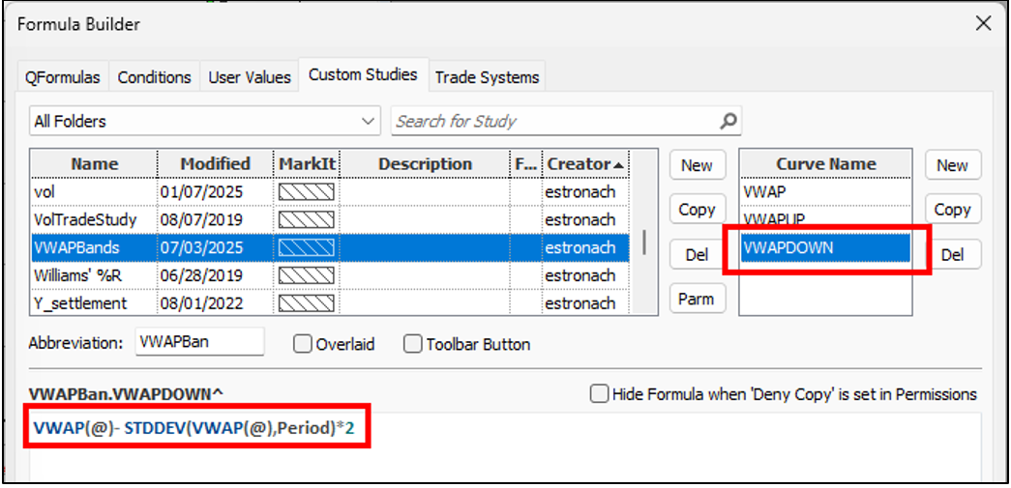The image size is (1011, 488).
Task: Switch to the Trade Systems tab
Action: tap(487, 77)
